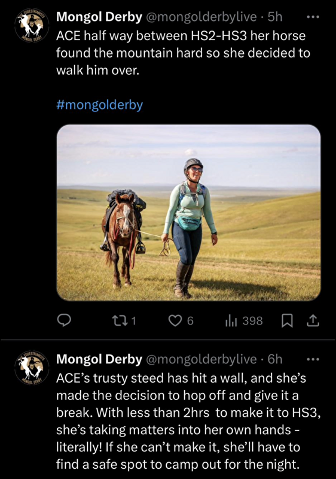Click @mongolderbylive handle on first tweet
336x479 pixels.
click(x=201, y=17)
